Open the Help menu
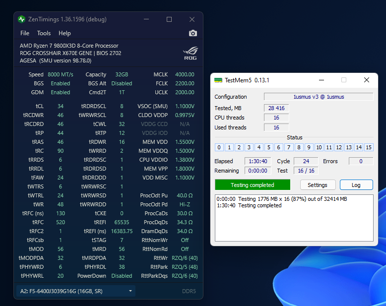 (x=64, y=33)
